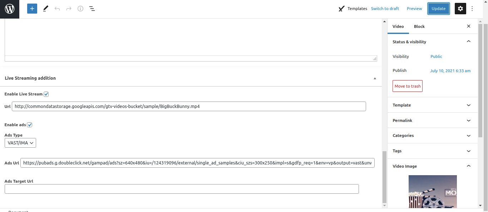488x212 pixels.
Task: Click Switch to draft
Action: coord(385,9)
